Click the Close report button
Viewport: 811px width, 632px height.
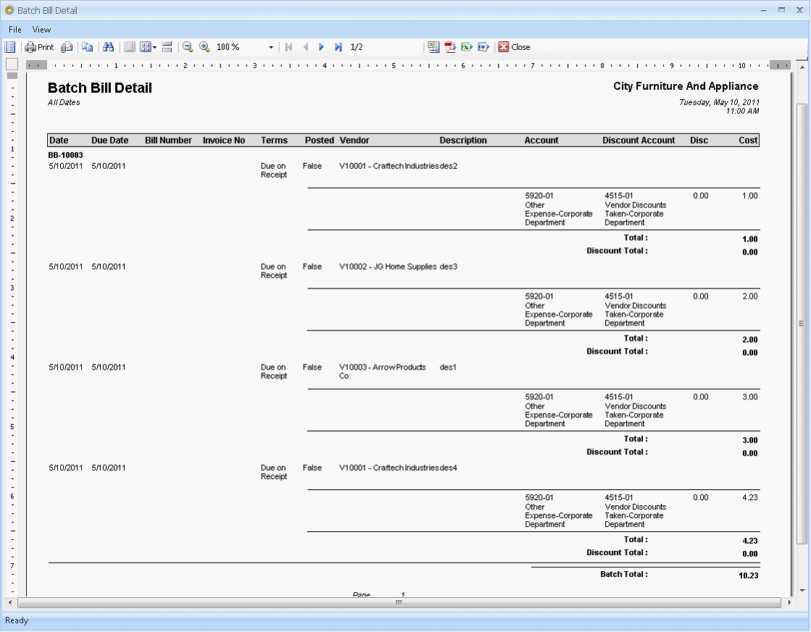[x=515, y=47]
